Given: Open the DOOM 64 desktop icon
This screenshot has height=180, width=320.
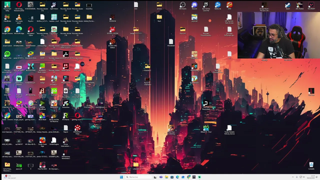Looking at the screenshot, I should pyautogui.click(x=112, y=18).
